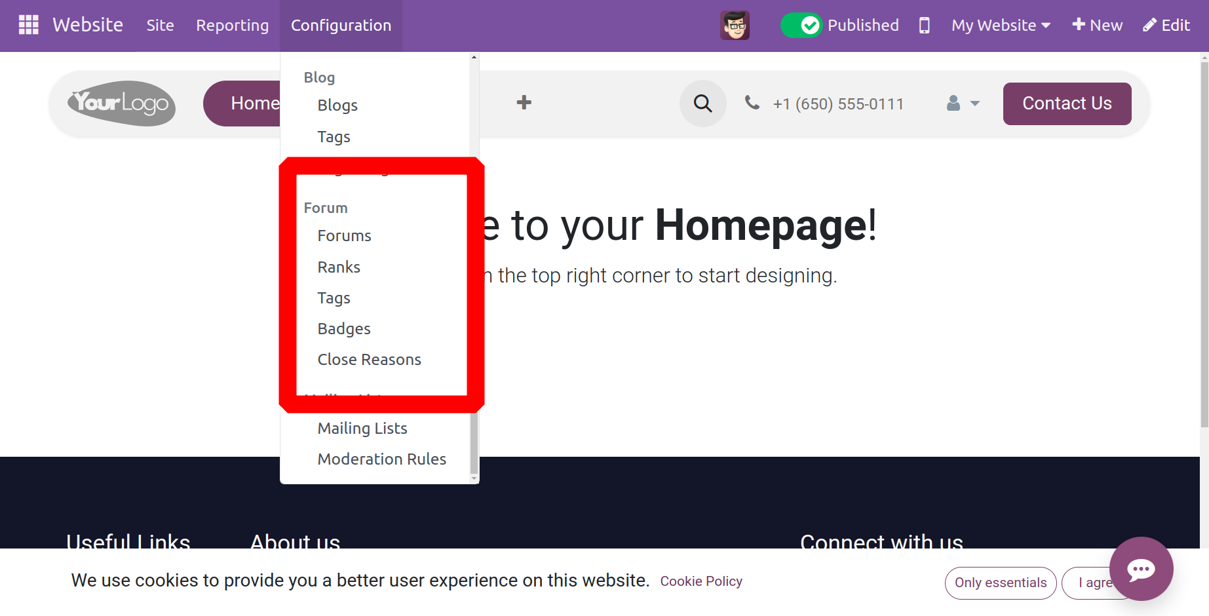Image resolution: width=1209 pixels, height=616 pixels.
Task: Click the phone icon beside number
Action: click(752, 103)
